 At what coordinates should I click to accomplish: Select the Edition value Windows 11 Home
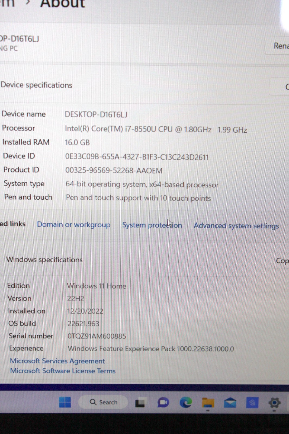click(97, 286)
